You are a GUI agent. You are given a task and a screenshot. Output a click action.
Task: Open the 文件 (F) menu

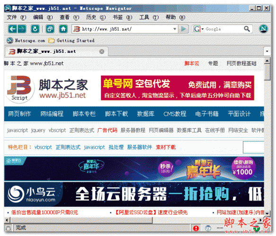click(17, 17)
